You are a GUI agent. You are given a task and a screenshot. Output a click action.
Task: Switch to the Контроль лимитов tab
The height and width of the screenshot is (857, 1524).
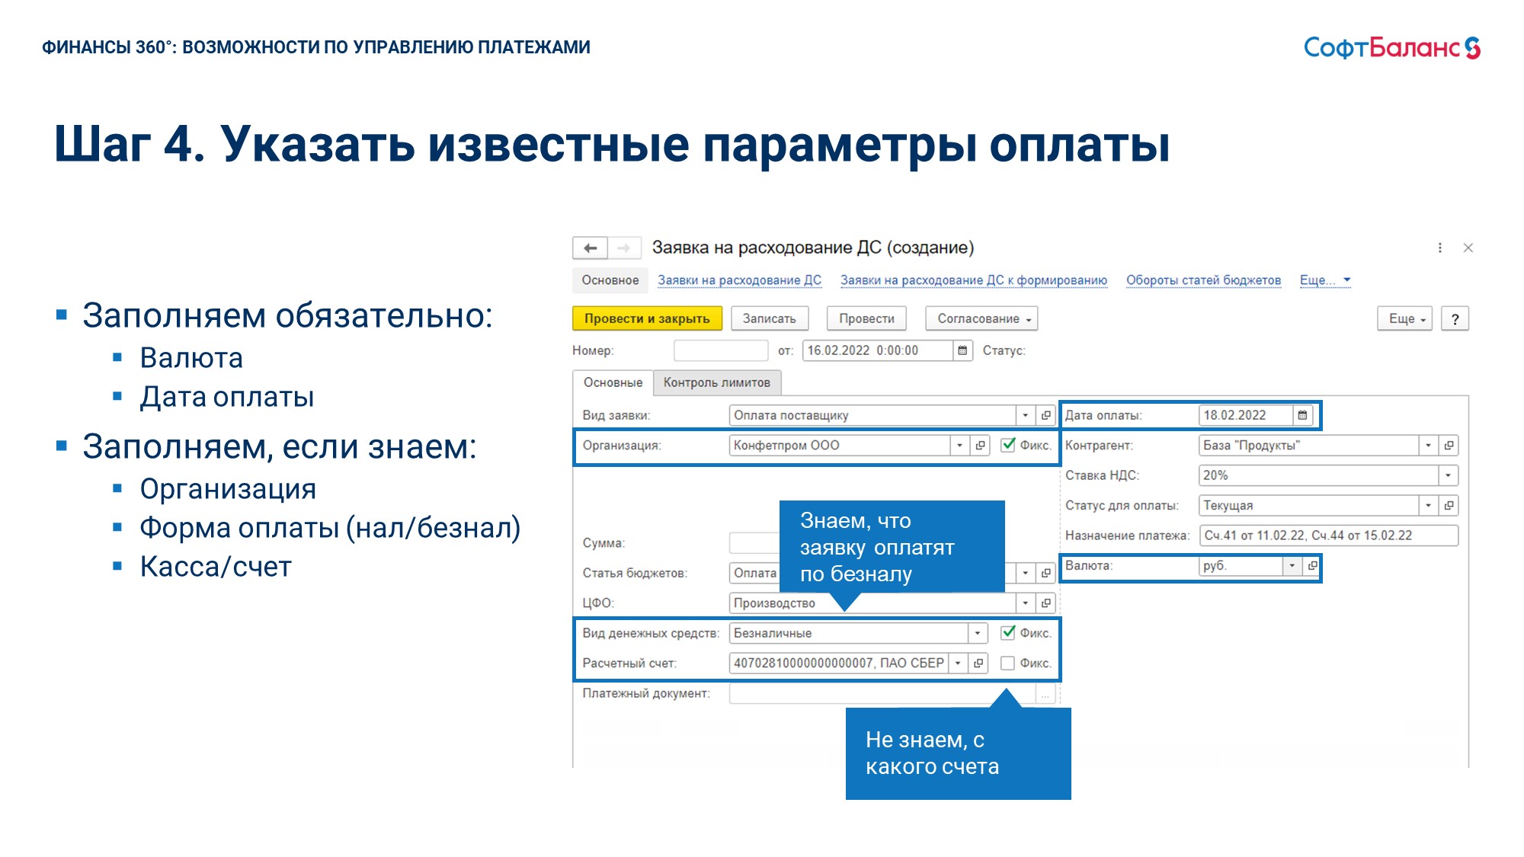click(x=716, y=382)
